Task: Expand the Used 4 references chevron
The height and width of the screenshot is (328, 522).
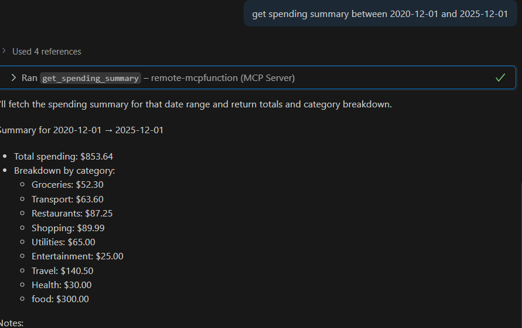Action: 4,51
